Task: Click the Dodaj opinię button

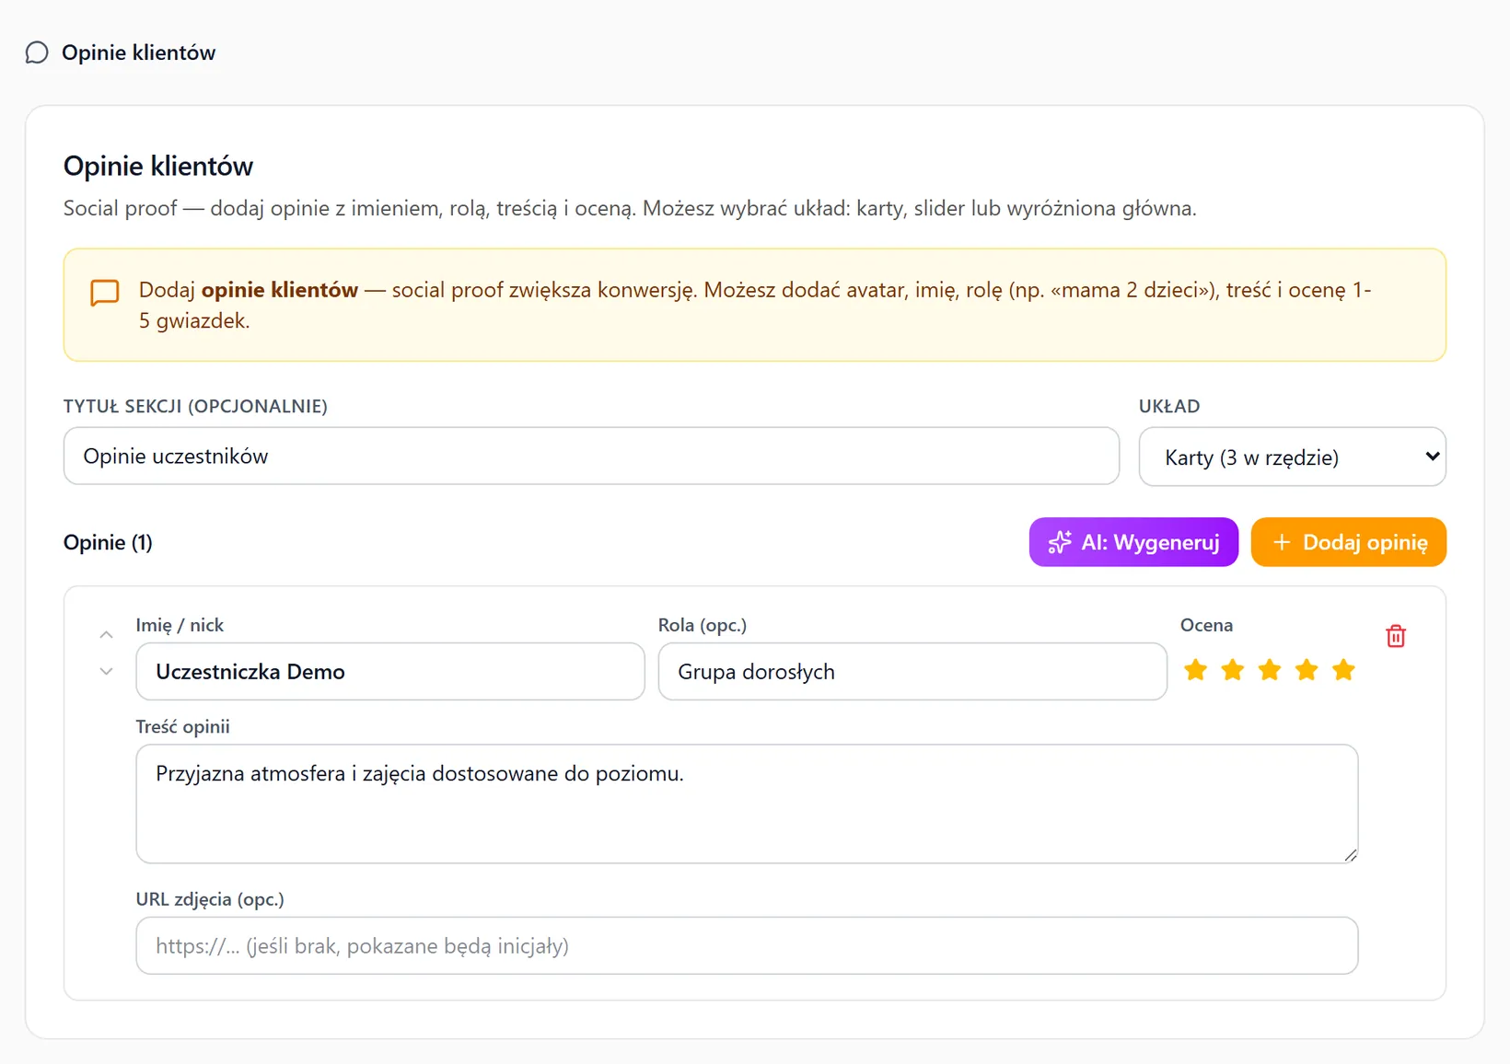Action: 1348,542
